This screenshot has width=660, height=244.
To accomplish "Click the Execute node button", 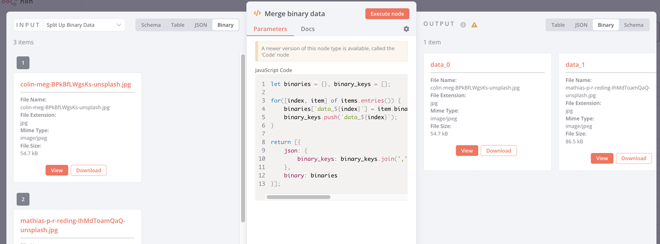I will tap(387, 14).
